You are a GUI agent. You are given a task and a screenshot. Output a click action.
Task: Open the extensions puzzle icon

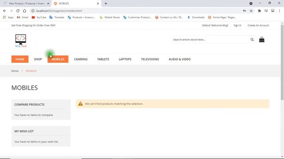[x=259, y=11]
